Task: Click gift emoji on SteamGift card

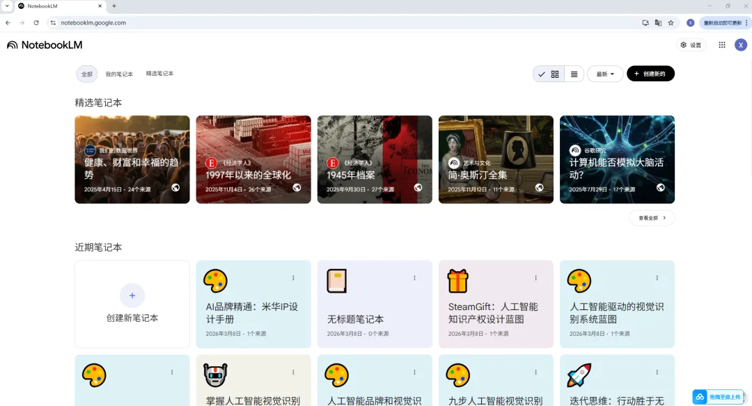Action: pyautogui.click(x=458, y=281)
